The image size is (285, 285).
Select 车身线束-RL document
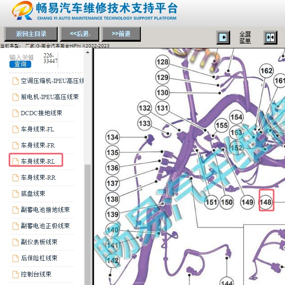tap(38, 161)
